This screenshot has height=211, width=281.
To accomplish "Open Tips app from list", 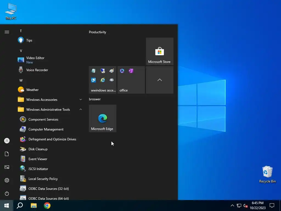I will tap(50, 40).
